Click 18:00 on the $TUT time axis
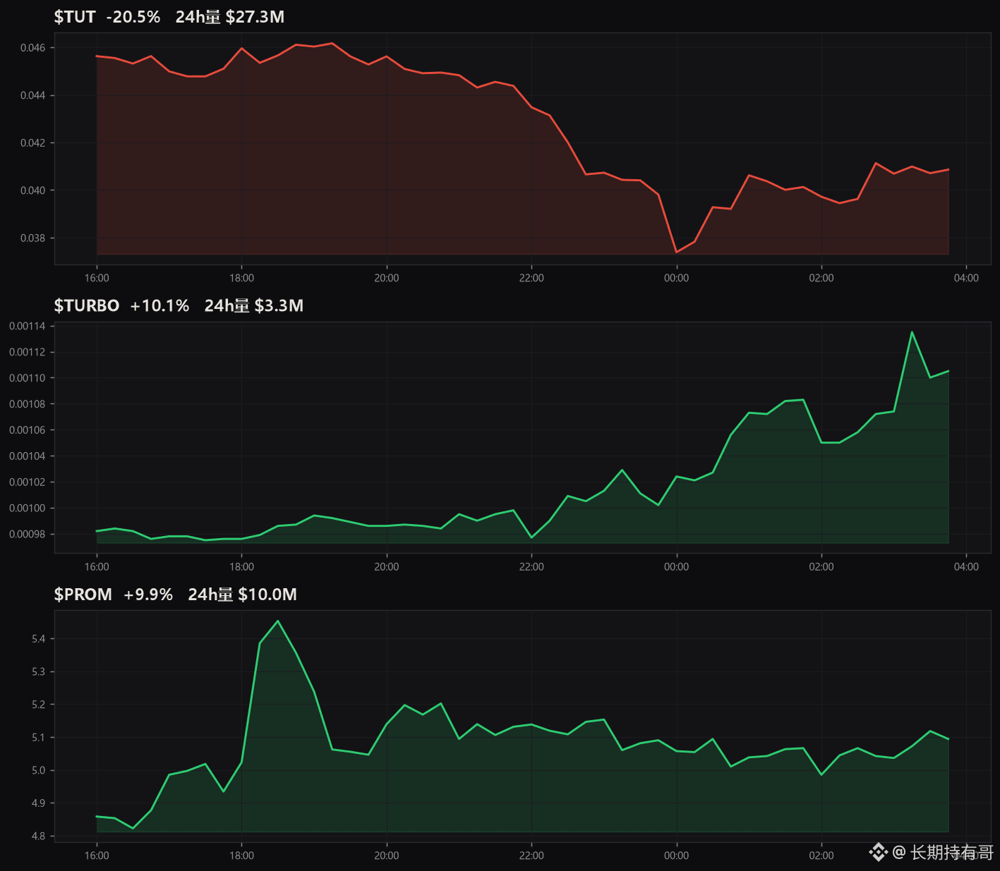Viewport: 1000px width, 871px height. pyautogui.click(x=242, y=278)
